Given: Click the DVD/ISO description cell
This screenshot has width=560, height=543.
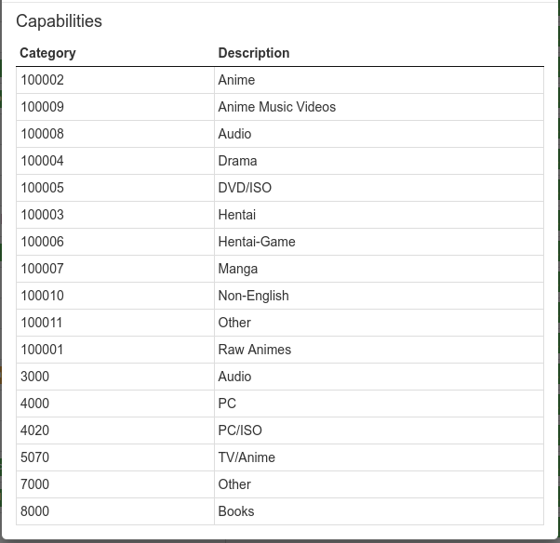Looking at the screenshot, I should point(245,188).
